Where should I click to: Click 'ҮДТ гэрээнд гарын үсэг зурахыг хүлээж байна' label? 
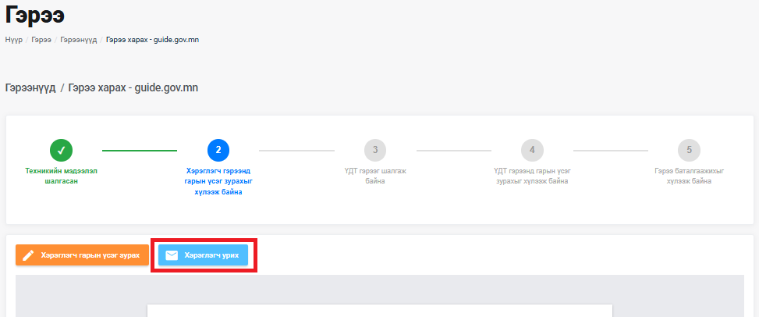click(532, 176)
